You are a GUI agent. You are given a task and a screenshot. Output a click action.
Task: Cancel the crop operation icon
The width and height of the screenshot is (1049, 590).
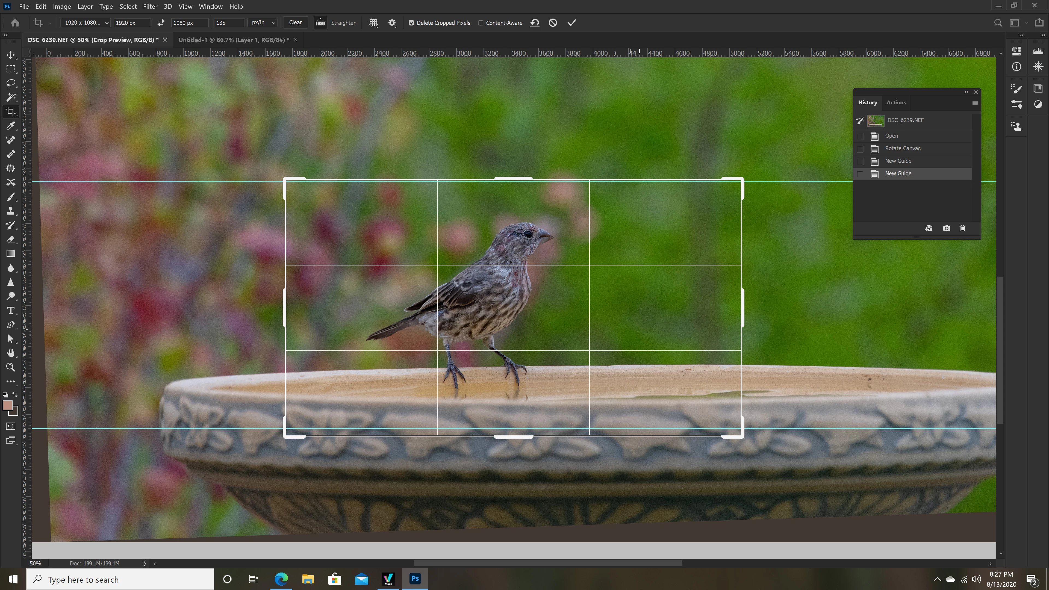point(553,23)
